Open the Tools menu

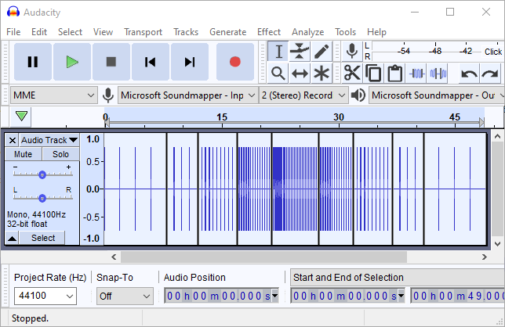pyautogui.click(x=345, y=32)
